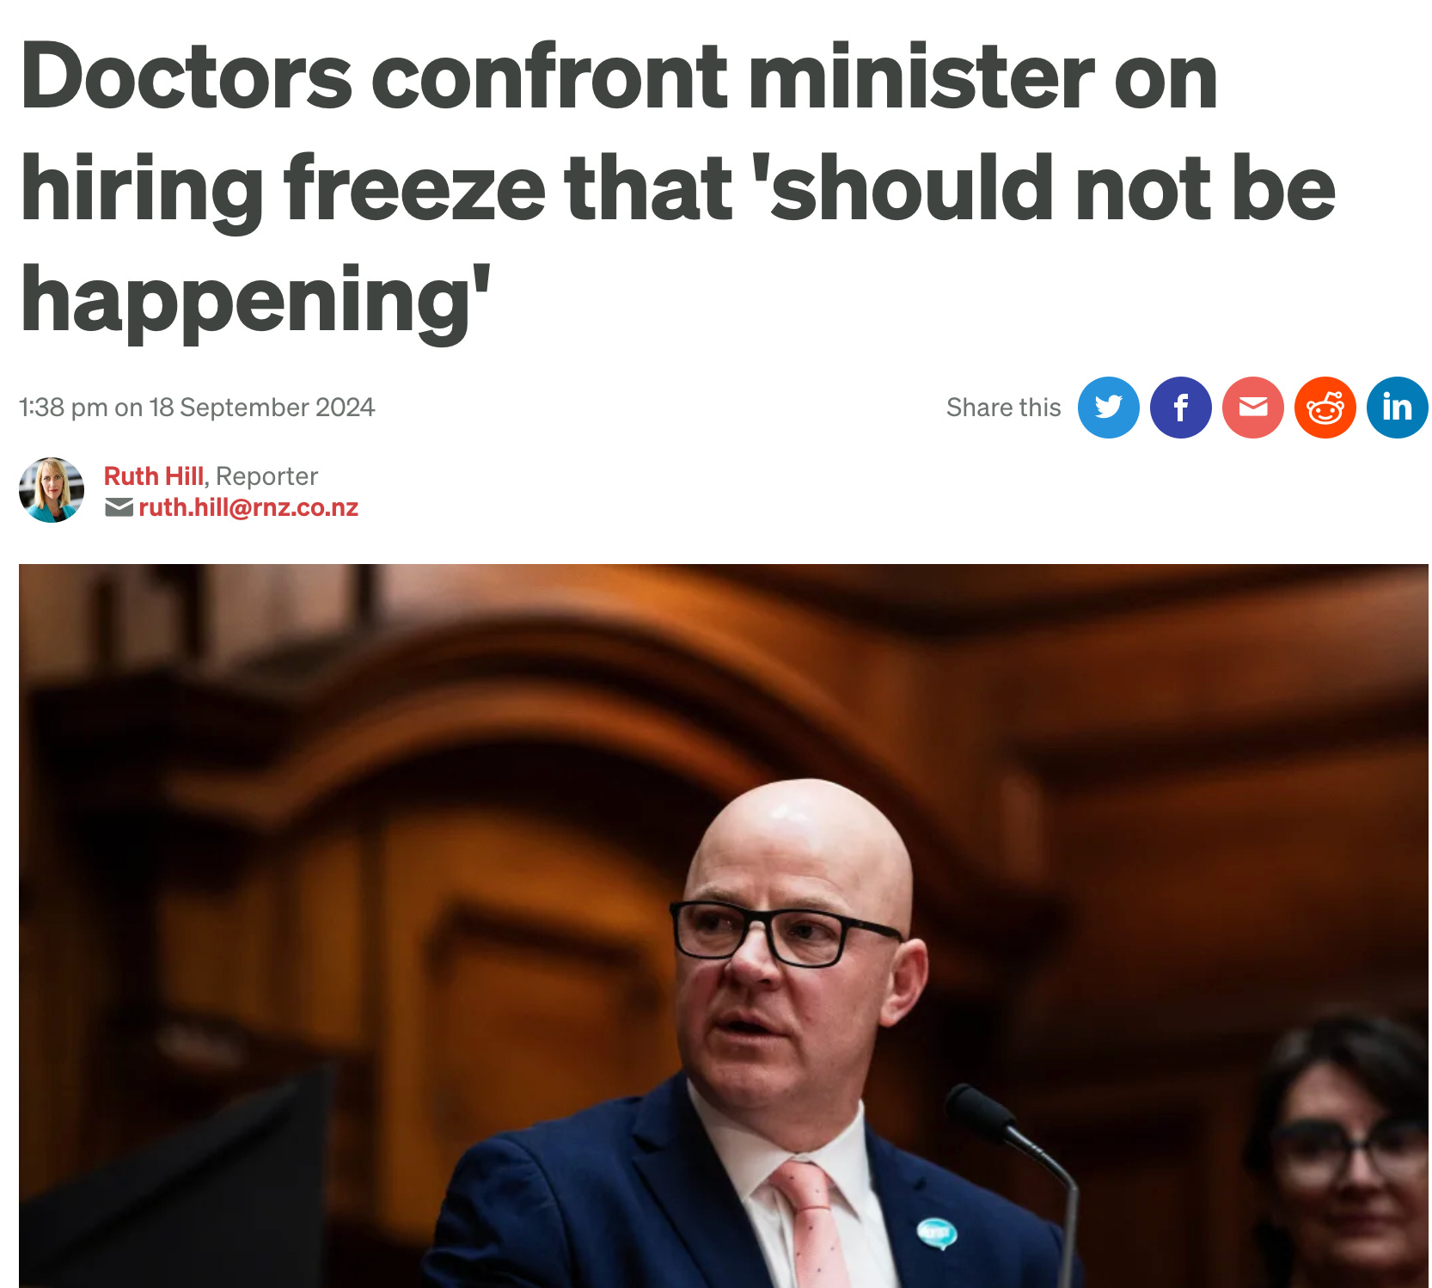Screen dimensions: 1432x1288
Task: Open the Ruth Hill author link
Action: coord(154,475)
